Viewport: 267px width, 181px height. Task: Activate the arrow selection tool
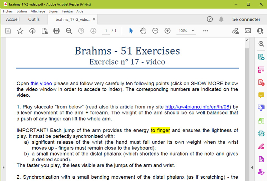pyautogui.click(x=131, y=31)
